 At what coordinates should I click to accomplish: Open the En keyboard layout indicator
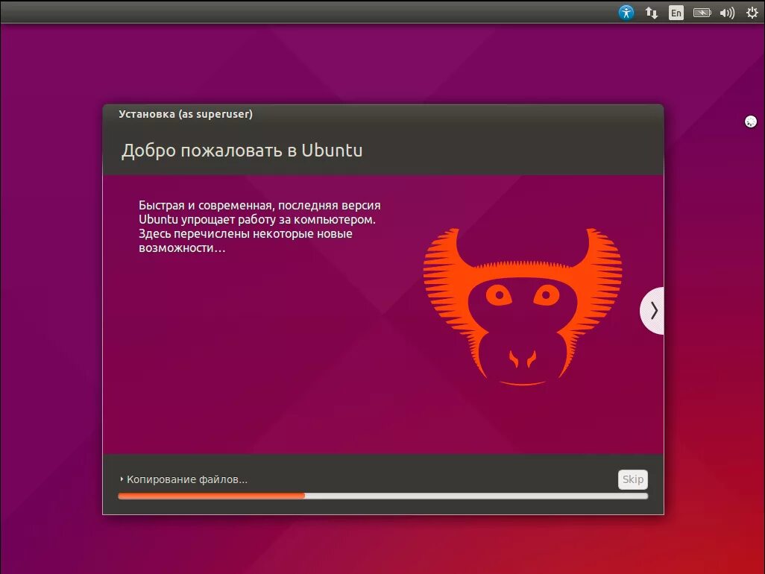[676, 13]
